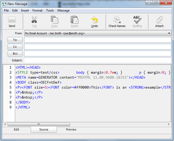This screenshot has width=174, height=141.
Task: Open the Insert menu
Action: point(25,10)
